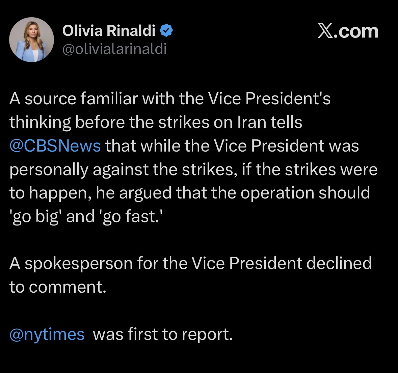Open the @CBSNews mention link
This screenshot has height=373, width=398.
click(55, 146)
